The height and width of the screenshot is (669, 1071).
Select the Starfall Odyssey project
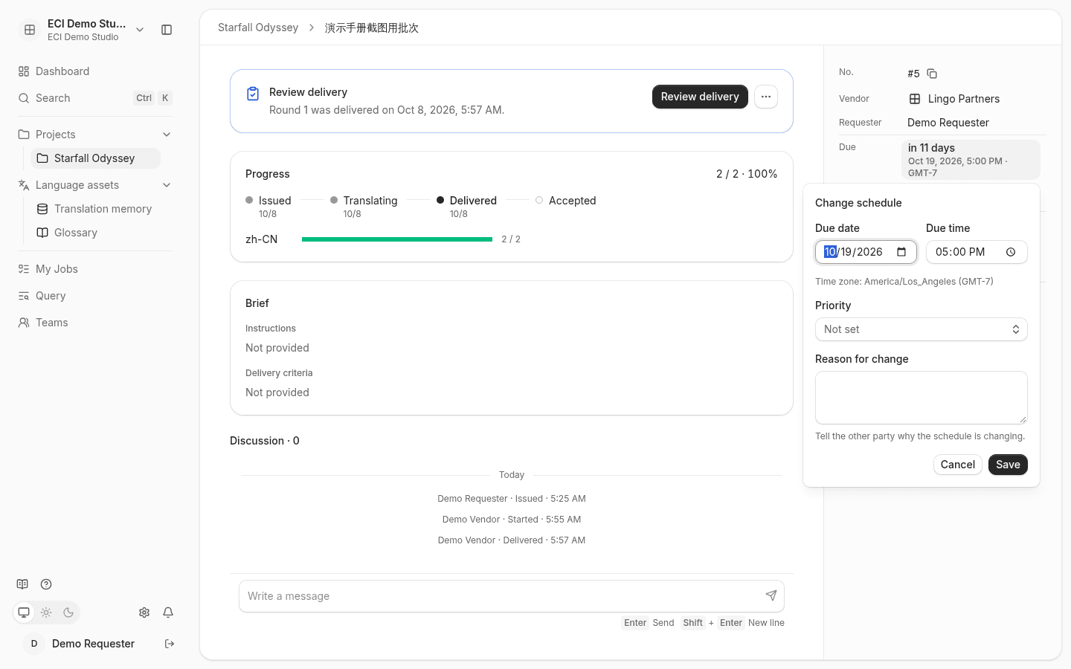tap(95, 158)
